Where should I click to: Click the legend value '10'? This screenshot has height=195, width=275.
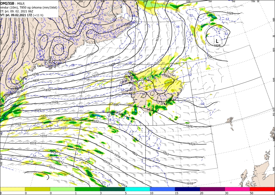click(x=152, y=193)
